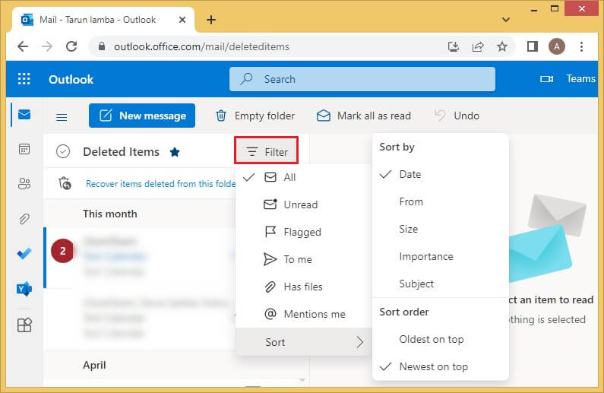
Task: Click the Empty folder button
Action: tap(255, 116)
